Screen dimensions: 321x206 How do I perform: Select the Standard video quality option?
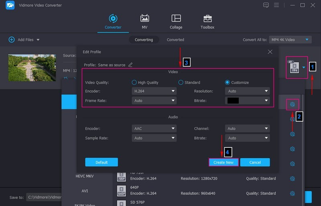(x=181, y=82)
